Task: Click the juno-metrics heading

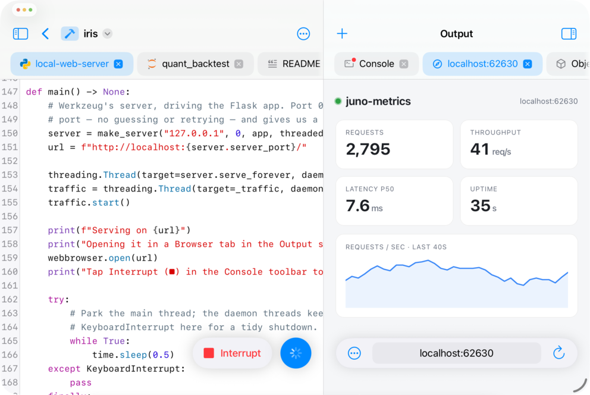Action: [x=378, y=101]
